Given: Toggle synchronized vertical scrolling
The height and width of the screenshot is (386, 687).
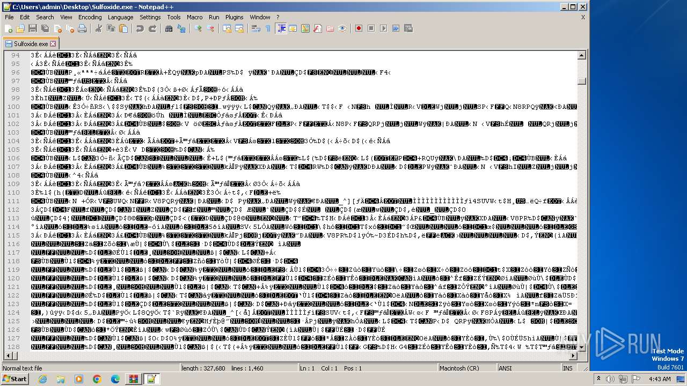Looking at the screenshot, I should click(x=227, y=28).
